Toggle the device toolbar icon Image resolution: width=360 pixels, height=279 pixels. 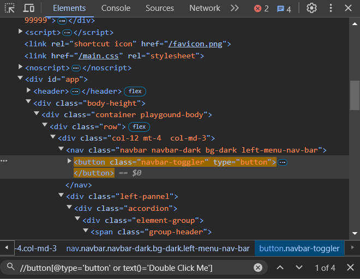[29, 8]
